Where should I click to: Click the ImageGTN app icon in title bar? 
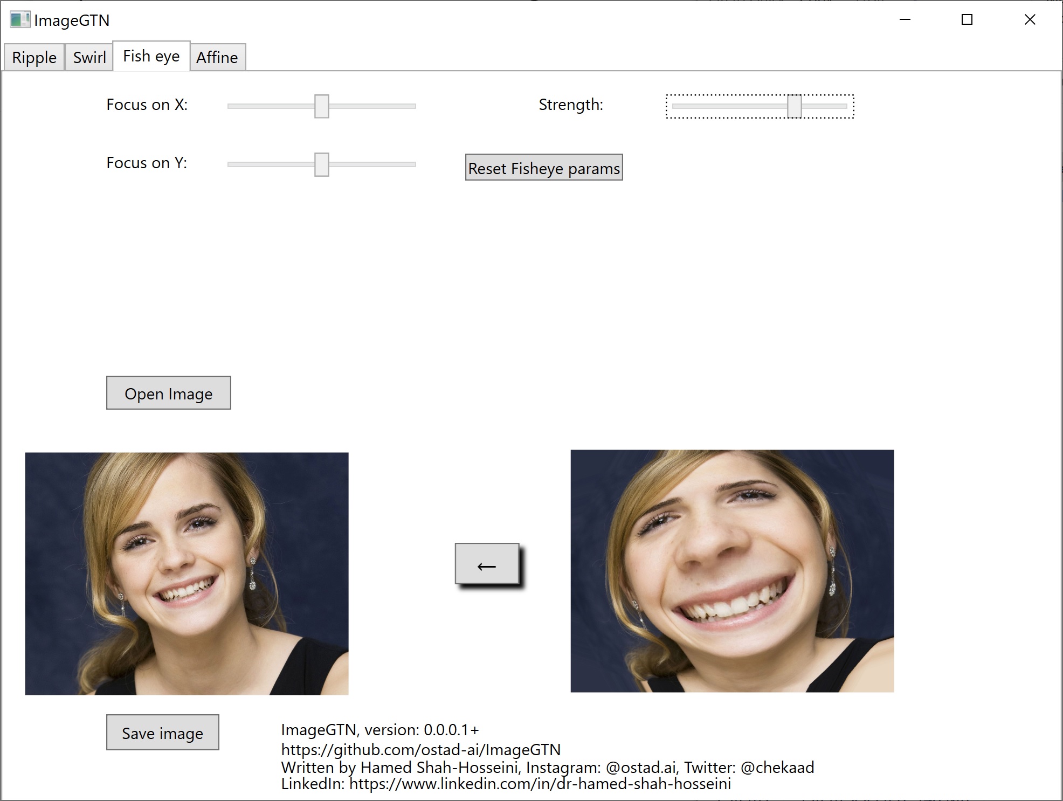(x=20, y=20)
